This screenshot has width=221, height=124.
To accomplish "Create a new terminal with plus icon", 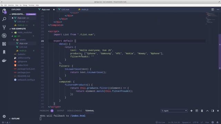I will [191, 111].
